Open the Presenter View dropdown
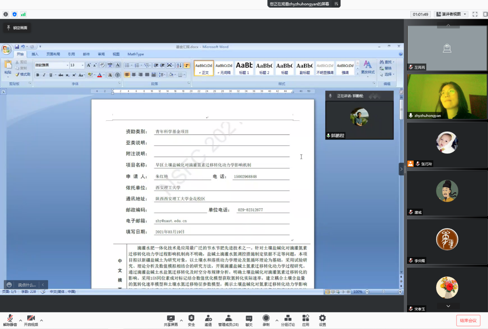This screenshot has width=488, height=329. coord(451,14)
